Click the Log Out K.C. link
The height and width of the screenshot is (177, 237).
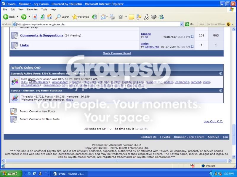pos(213,122)
